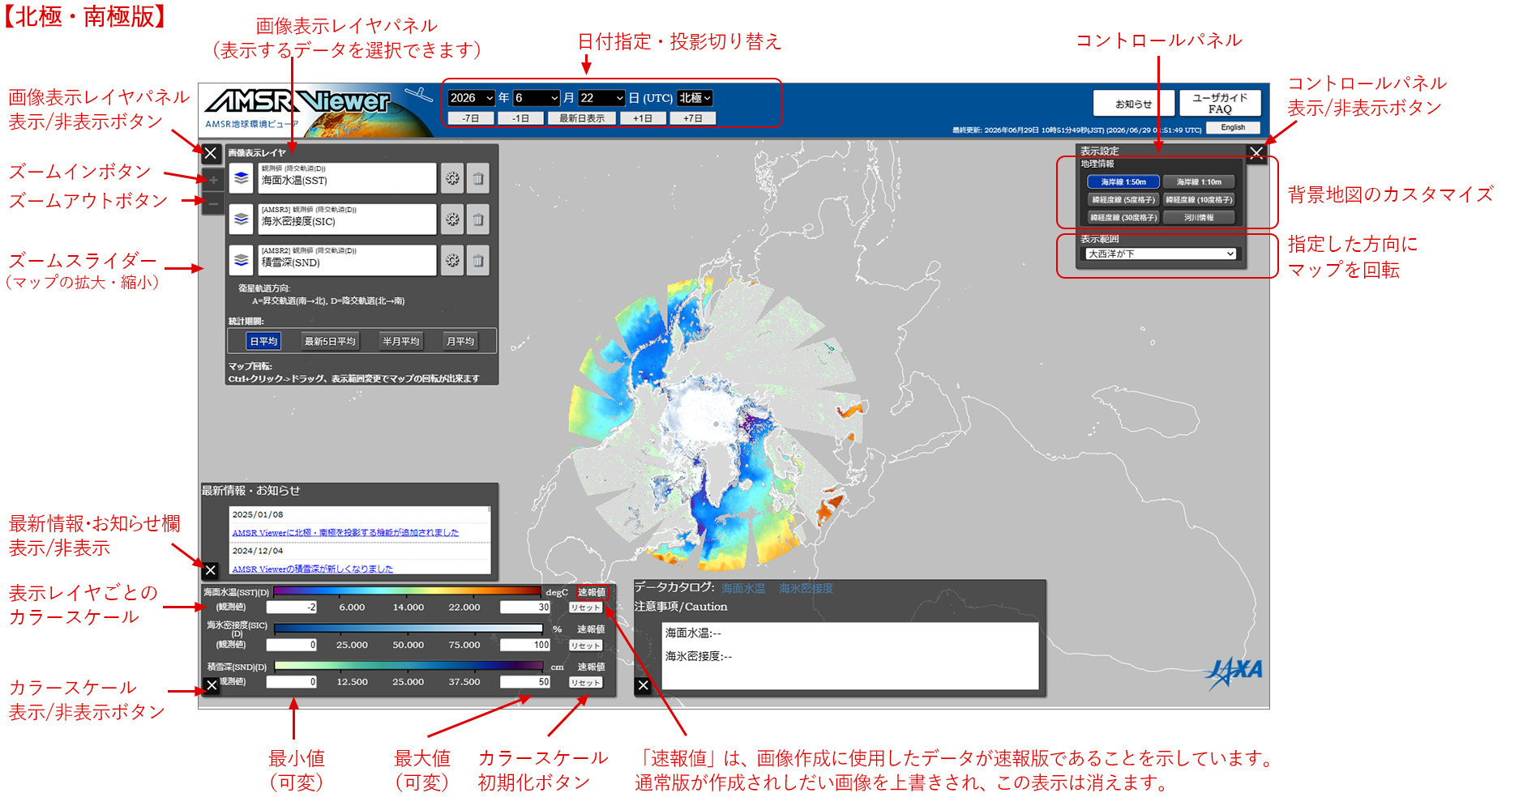The height and width of the screenshot is (810, 1540).
Task: Click the SST minimum value field showing -2
Action: point(292,607)
